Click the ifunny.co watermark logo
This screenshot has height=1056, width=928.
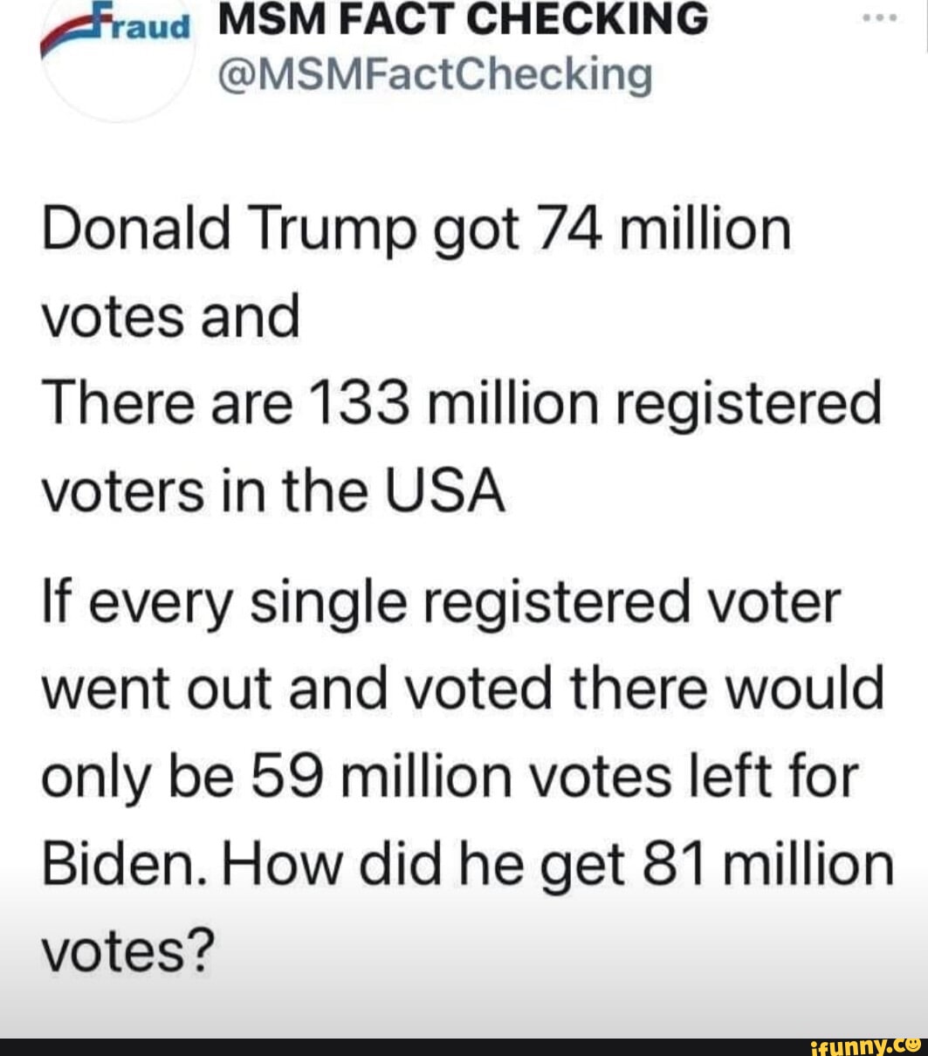[866, 1046]
